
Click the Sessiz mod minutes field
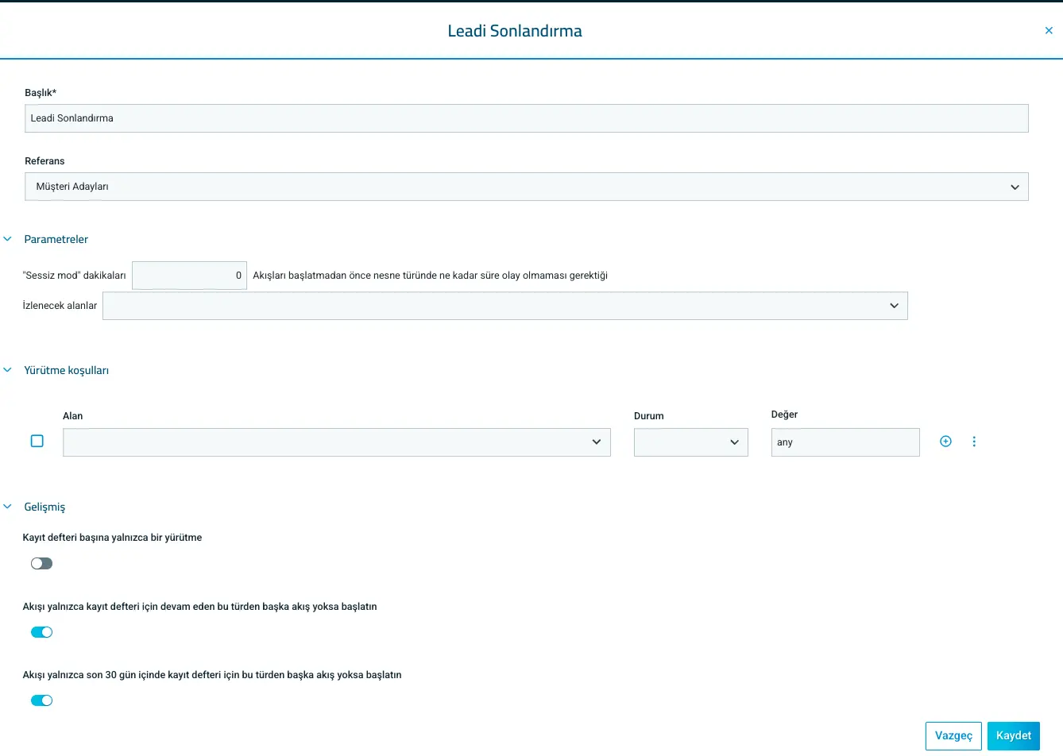click(x=189, y=276)
